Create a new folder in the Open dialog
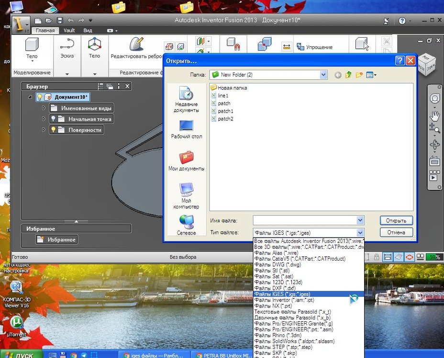The height and width of the screenshot is (358, 444). point(359,75)
